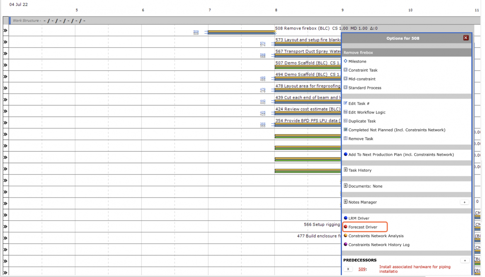Click the 574 dependency link label
This screenshot has height=277, width=485.
point(263,44)
